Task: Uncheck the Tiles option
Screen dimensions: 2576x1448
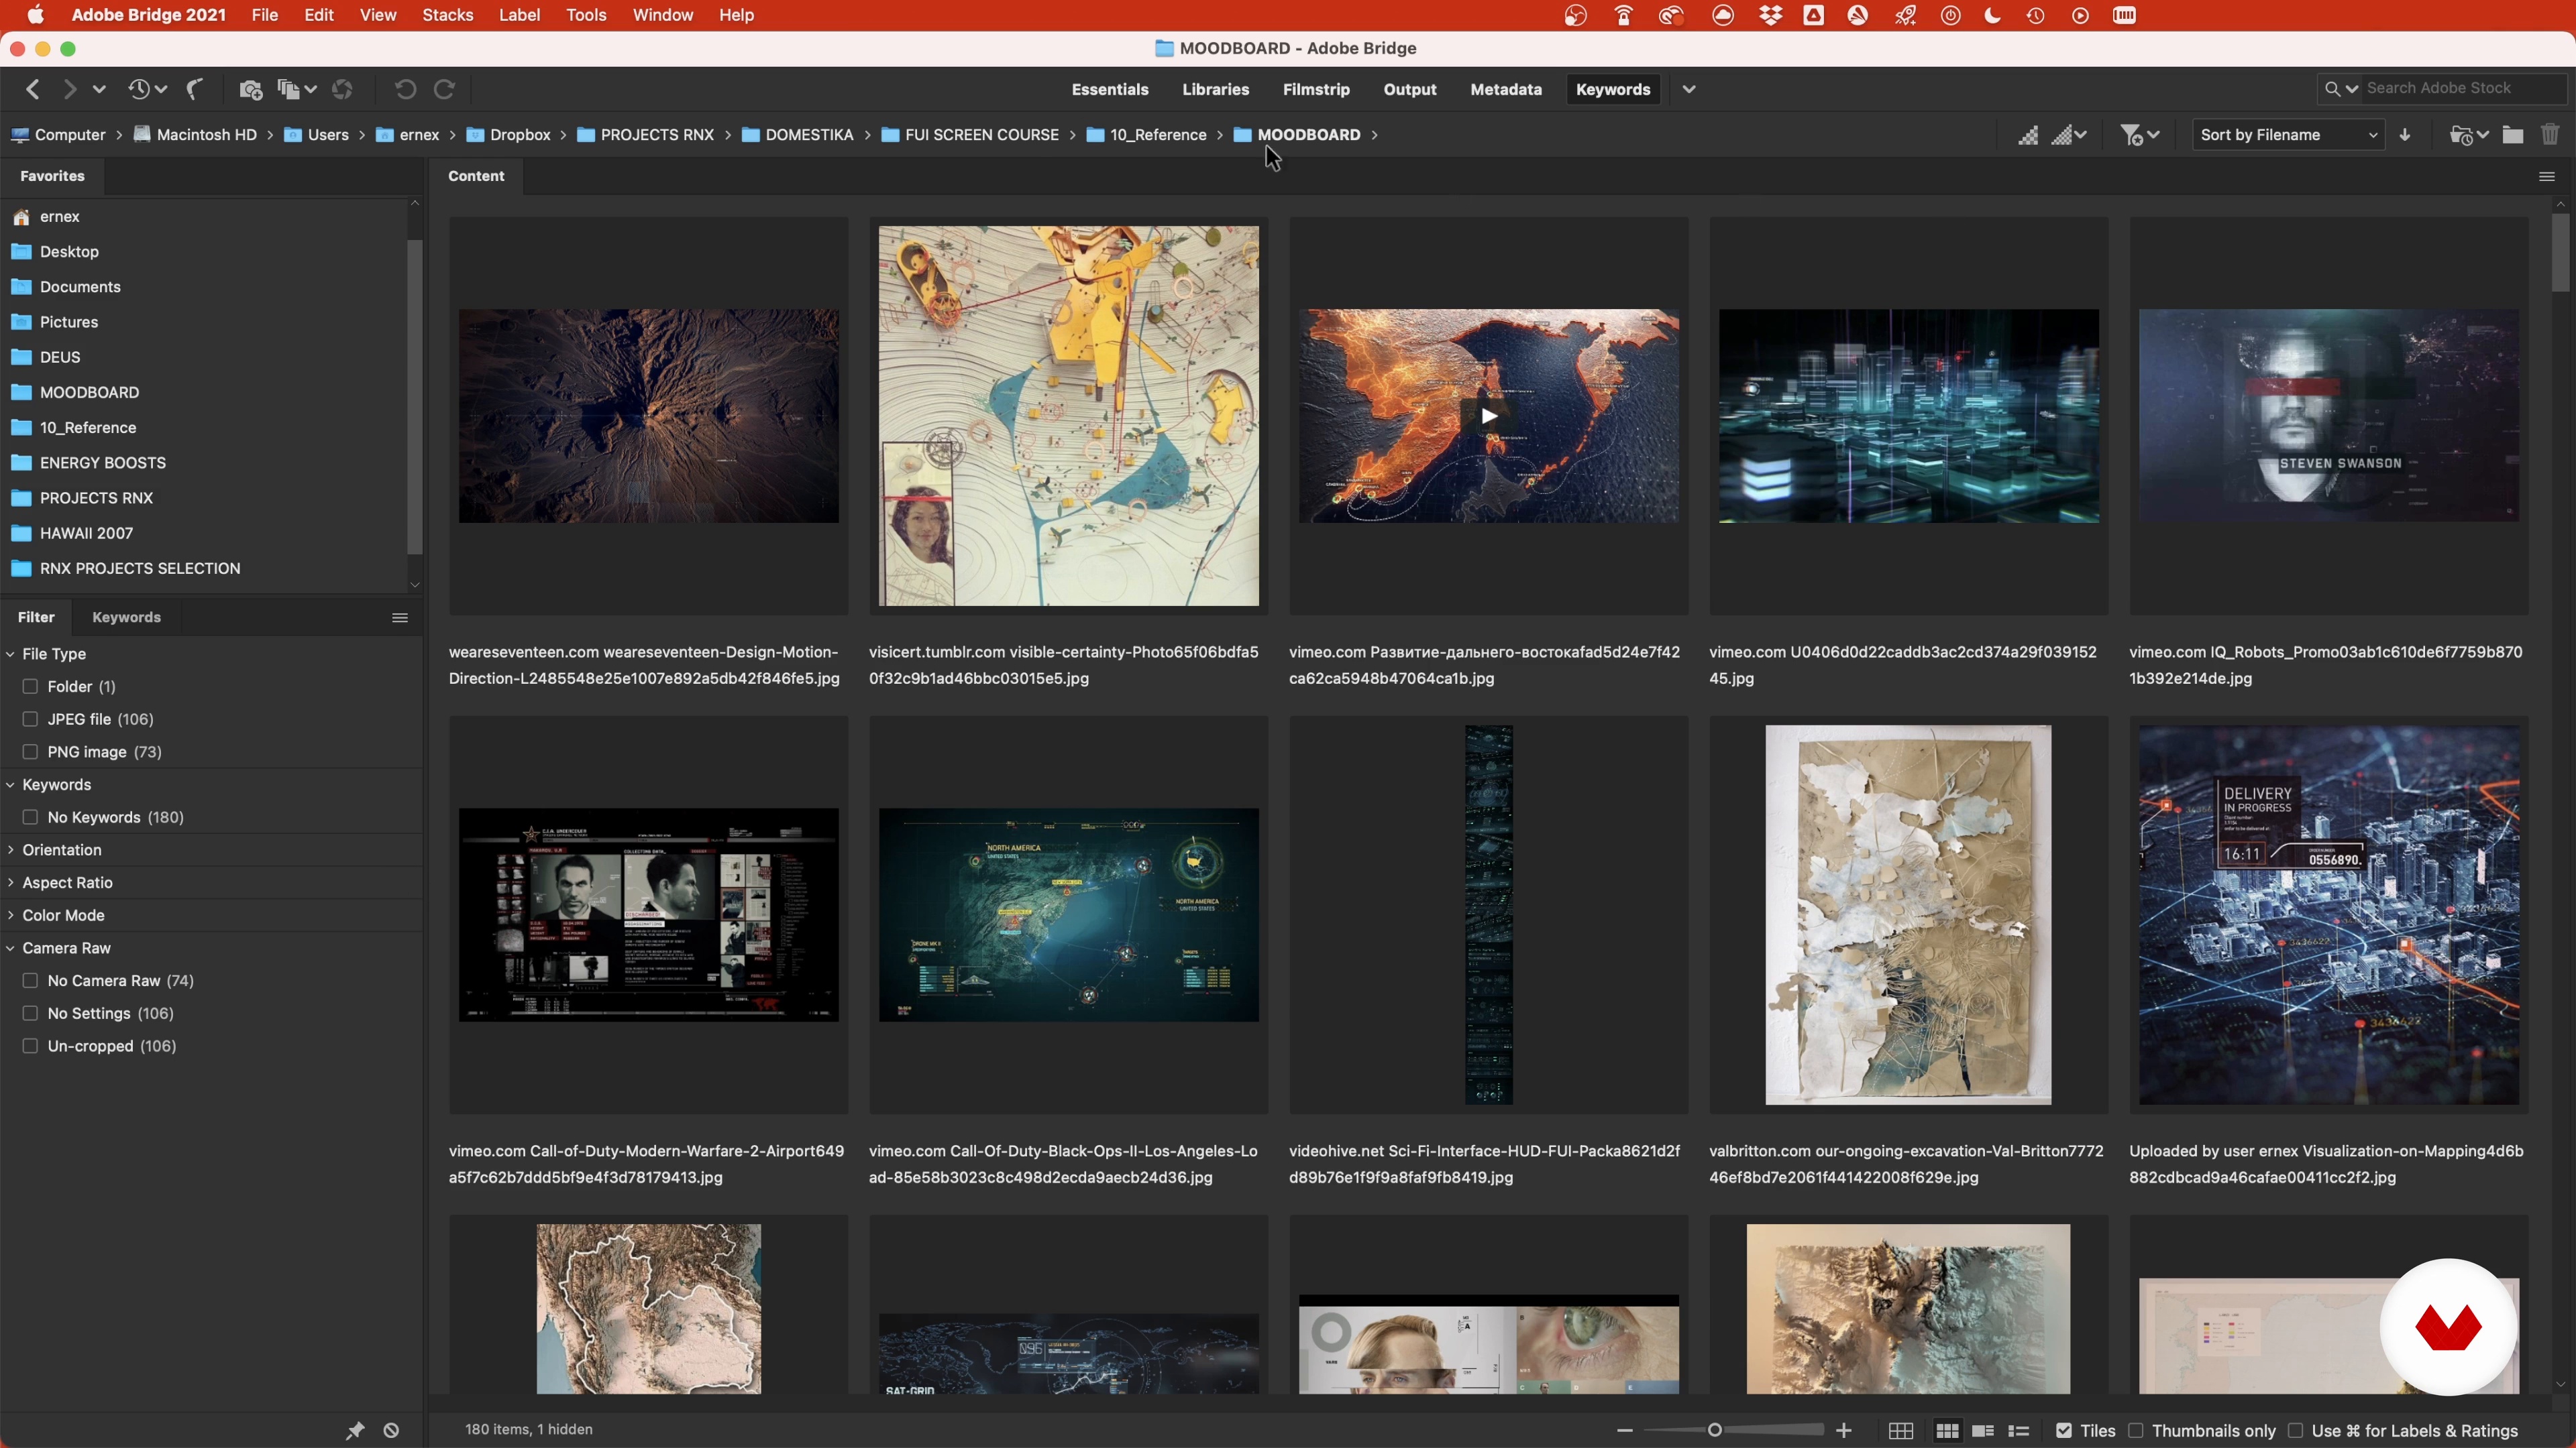Action: [2063, 1431]
